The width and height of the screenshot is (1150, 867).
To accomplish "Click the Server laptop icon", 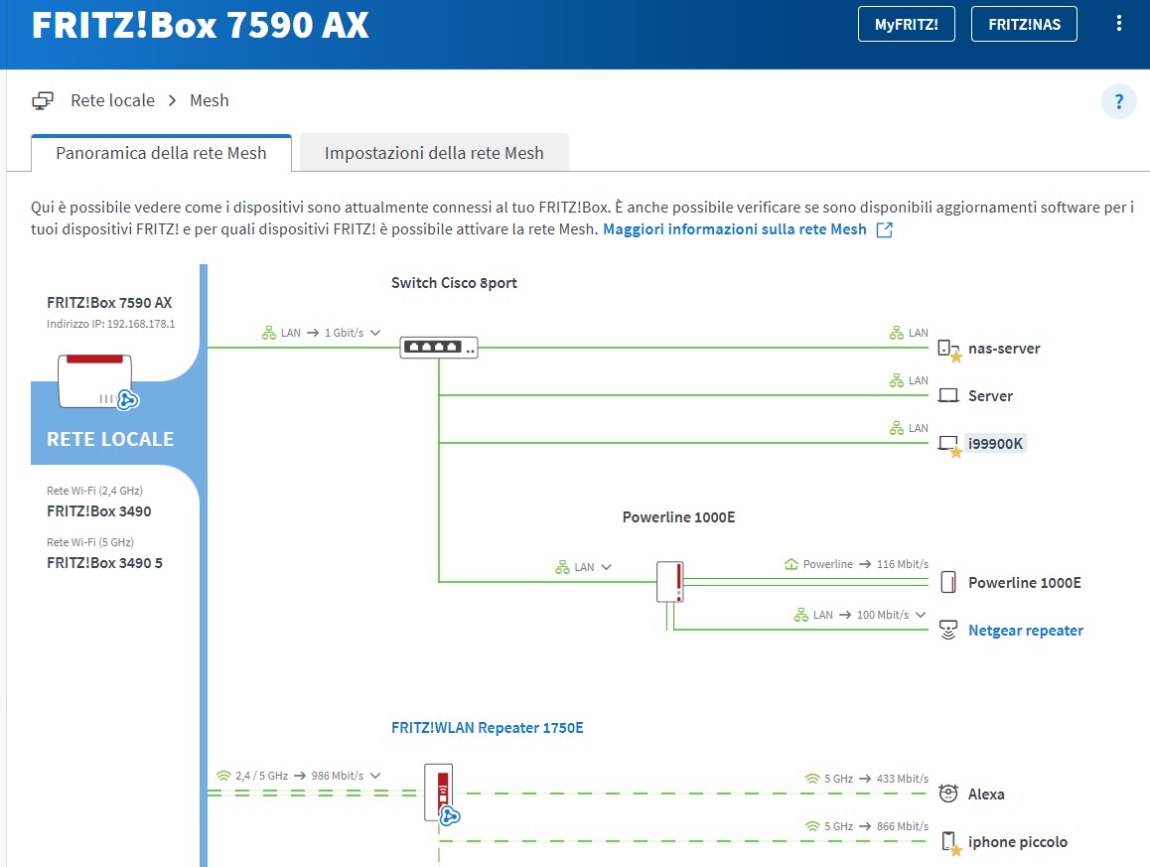I will [948, 395].
